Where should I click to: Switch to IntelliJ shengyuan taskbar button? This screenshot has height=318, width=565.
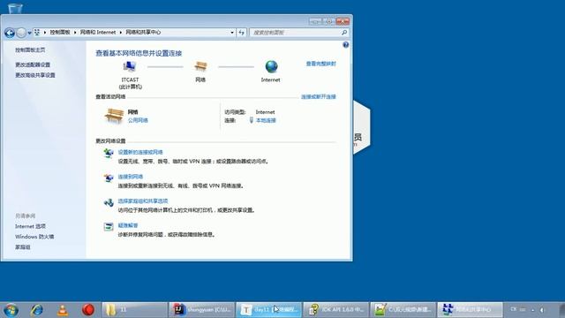201,310
